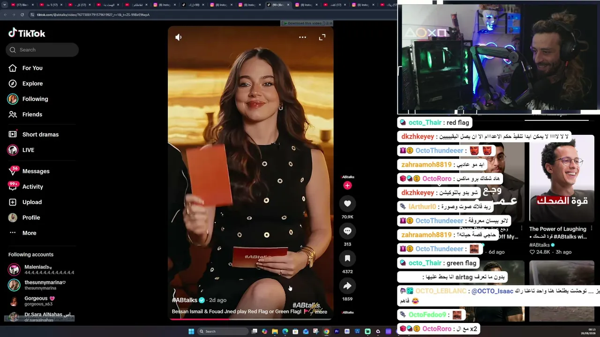Open Microsoft Store from the taskbar
The height and width of the screenshot is (337, 600).
click(295, 331)
